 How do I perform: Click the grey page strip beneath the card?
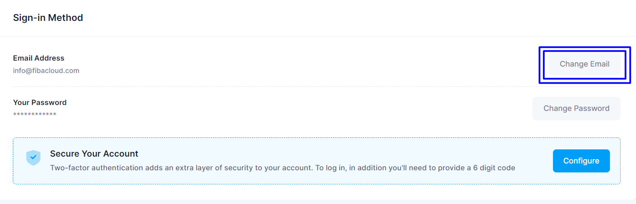(x=318, y=202)
